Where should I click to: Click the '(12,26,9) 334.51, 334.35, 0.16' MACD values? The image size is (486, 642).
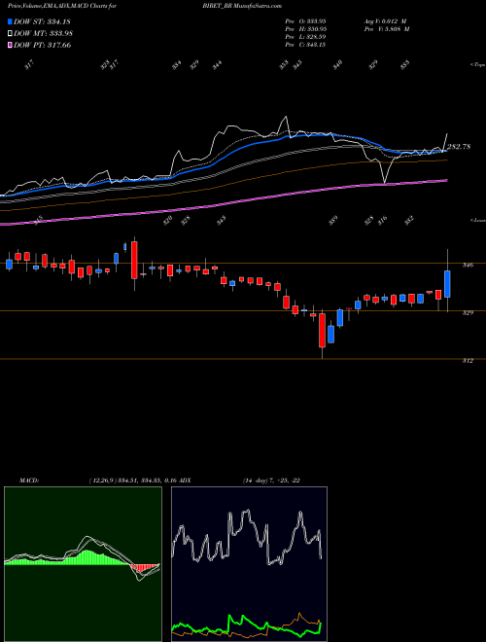click(x=132, y=481)
